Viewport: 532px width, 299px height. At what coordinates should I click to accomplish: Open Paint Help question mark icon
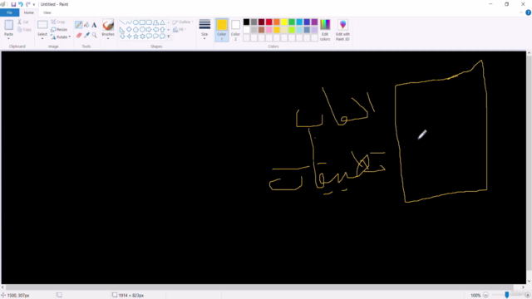(529, 12)
